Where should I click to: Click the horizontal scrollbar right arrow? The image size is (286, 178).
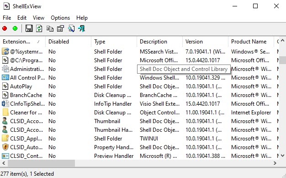click(275, 163)
